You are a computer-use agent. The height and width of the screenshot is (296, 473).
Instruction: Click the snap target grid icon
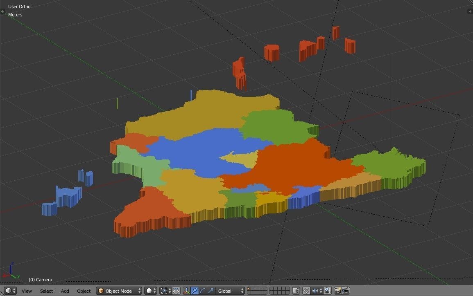328,291
